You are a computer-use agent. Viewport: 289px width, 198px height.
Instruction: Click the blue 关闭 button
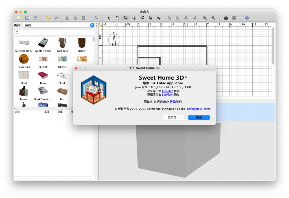(x=199, y=117)
